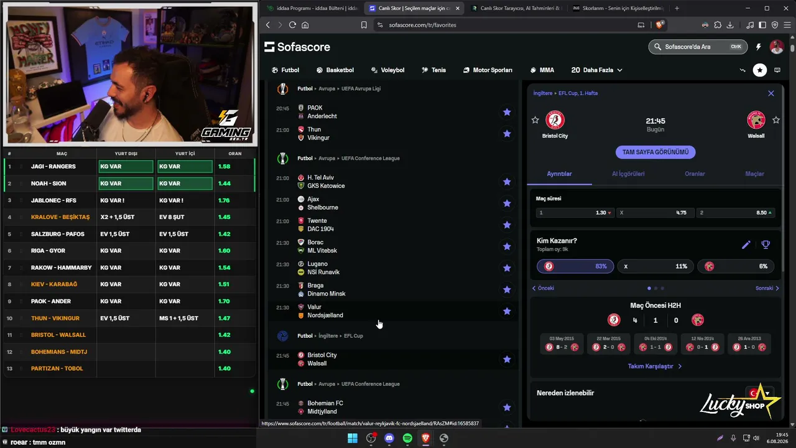Open Takım Karşılaştır link

(x=655, y=366)
